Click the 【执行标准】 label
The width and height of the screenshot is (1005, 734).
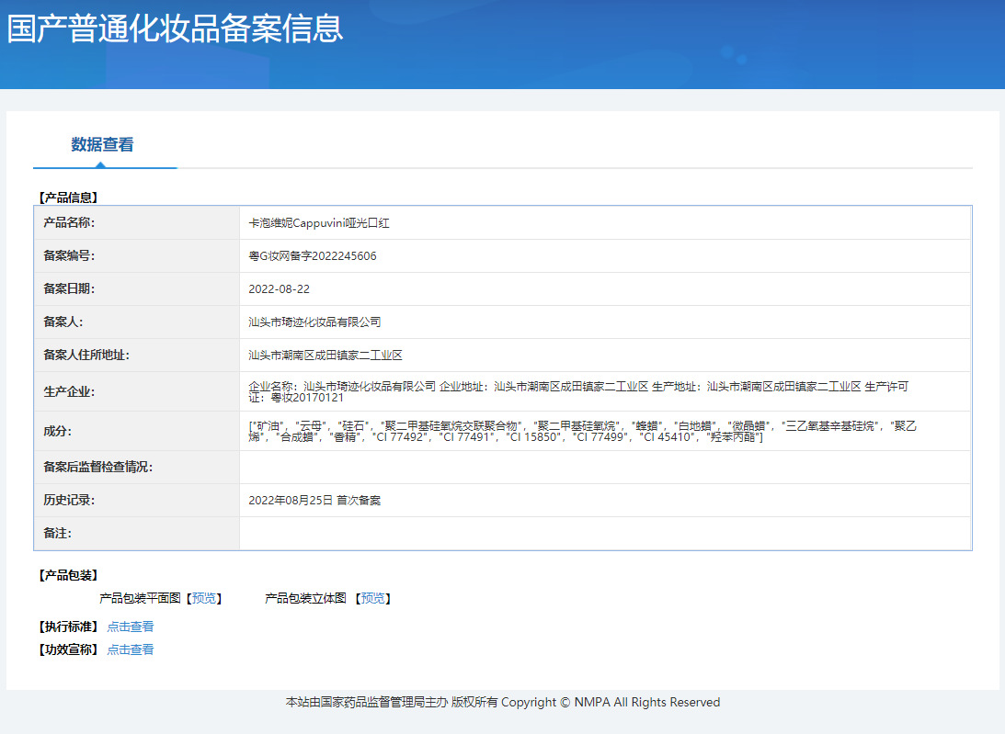(68, 627)
